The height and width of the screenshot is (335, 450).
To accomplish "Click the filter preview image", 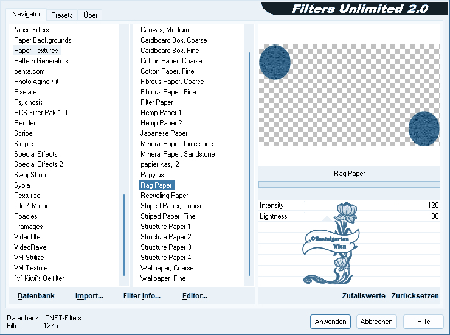I will [x=349, y=95].
